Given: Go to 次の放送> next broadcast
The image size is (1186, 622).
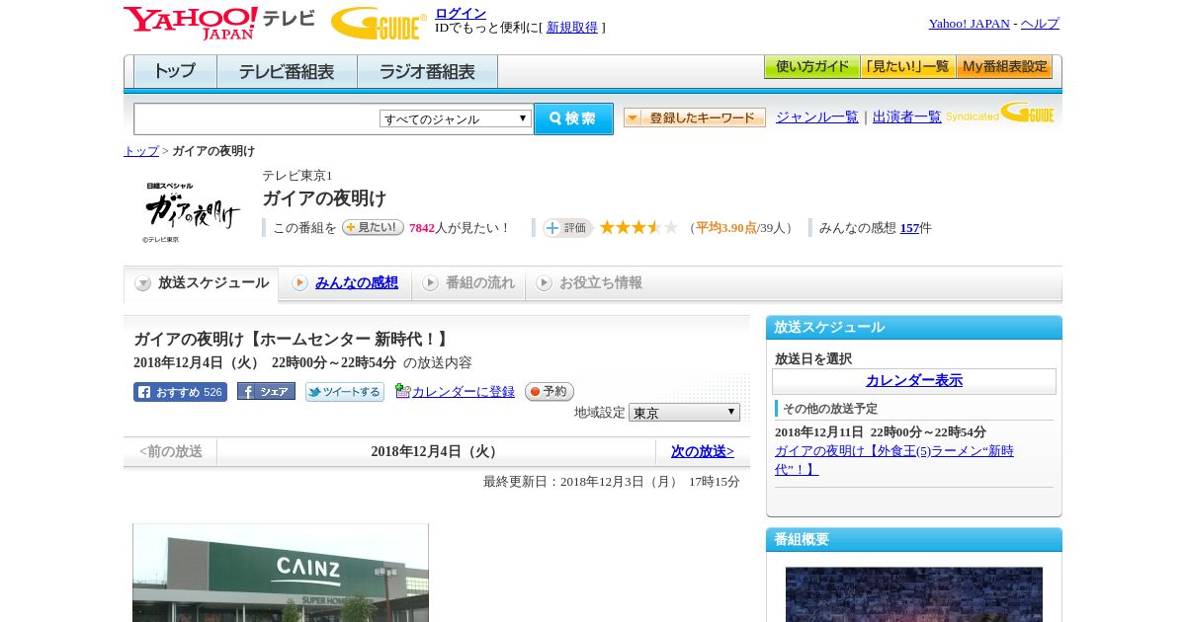Looking at the screenshot, I should [x=703, y=452].
